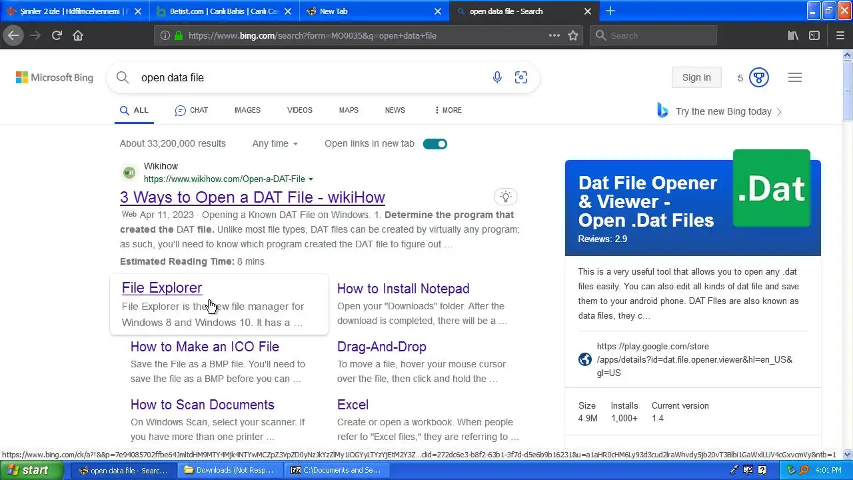Go back with the browser back arrow

13,35
